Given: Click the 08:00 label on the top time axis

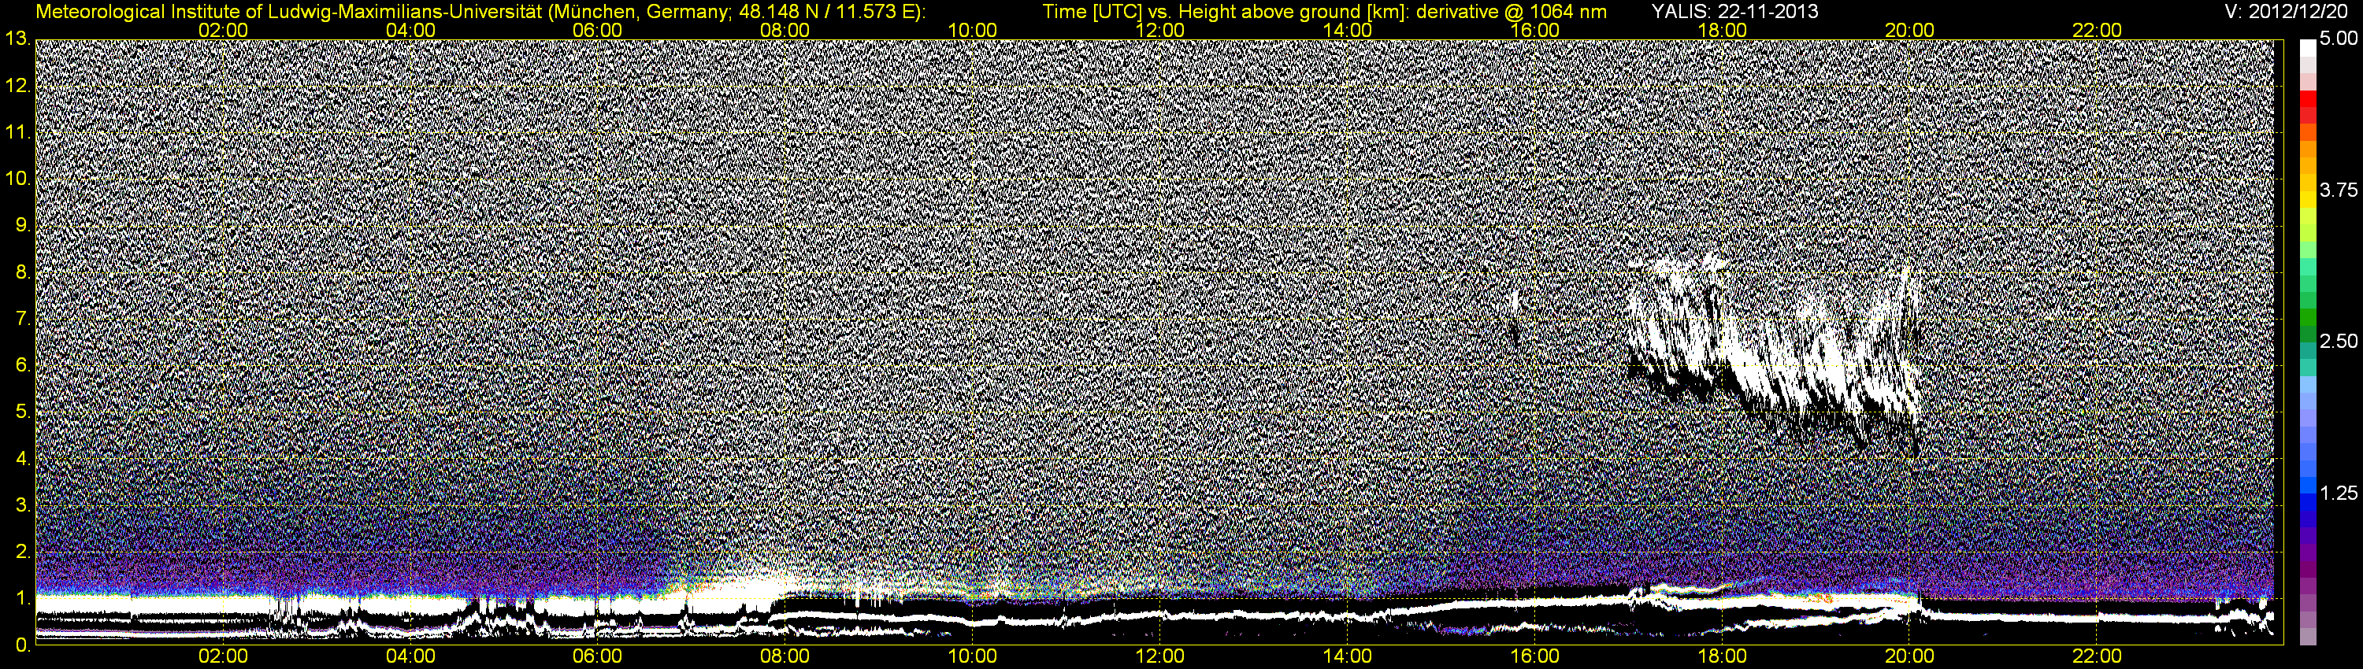Looking at the screenshot, I should tap(785, 30).
